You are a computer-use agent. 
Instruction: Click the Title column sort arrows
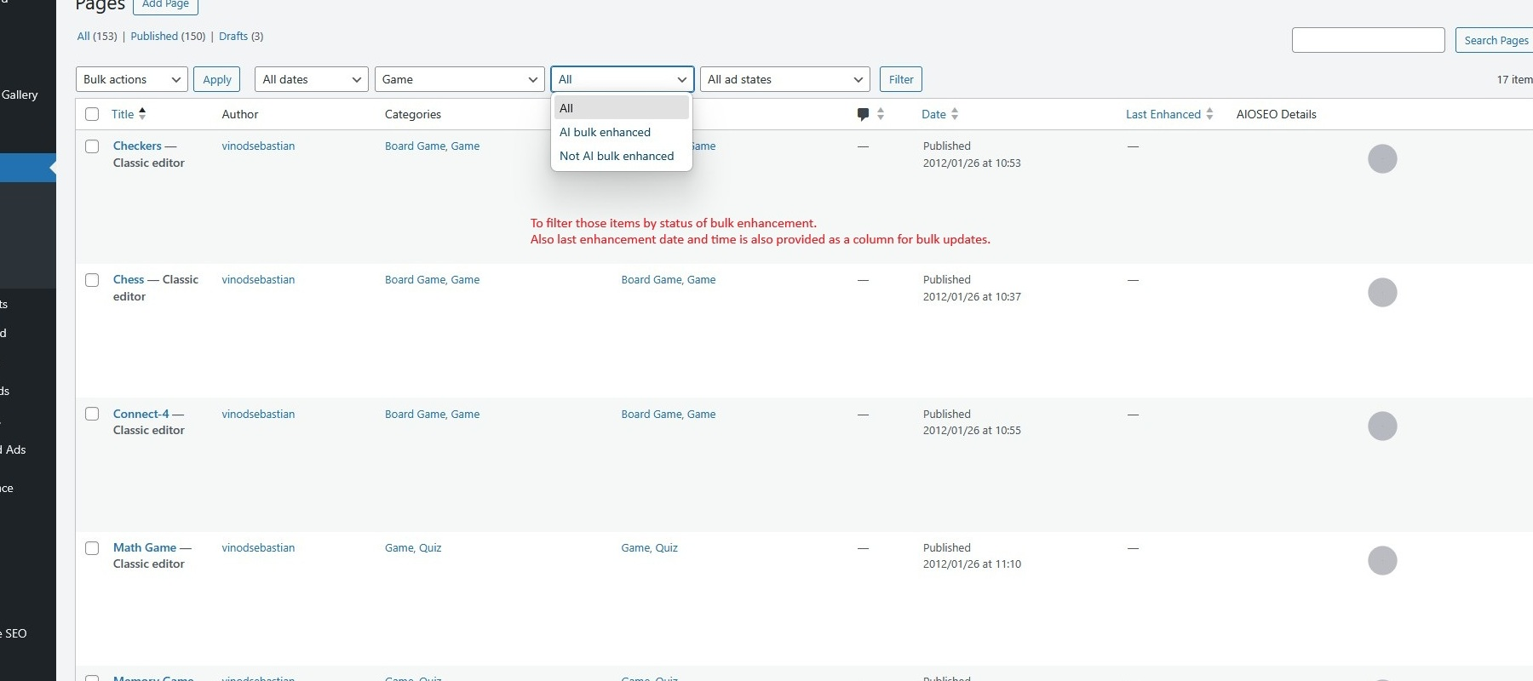click(142, 113)
